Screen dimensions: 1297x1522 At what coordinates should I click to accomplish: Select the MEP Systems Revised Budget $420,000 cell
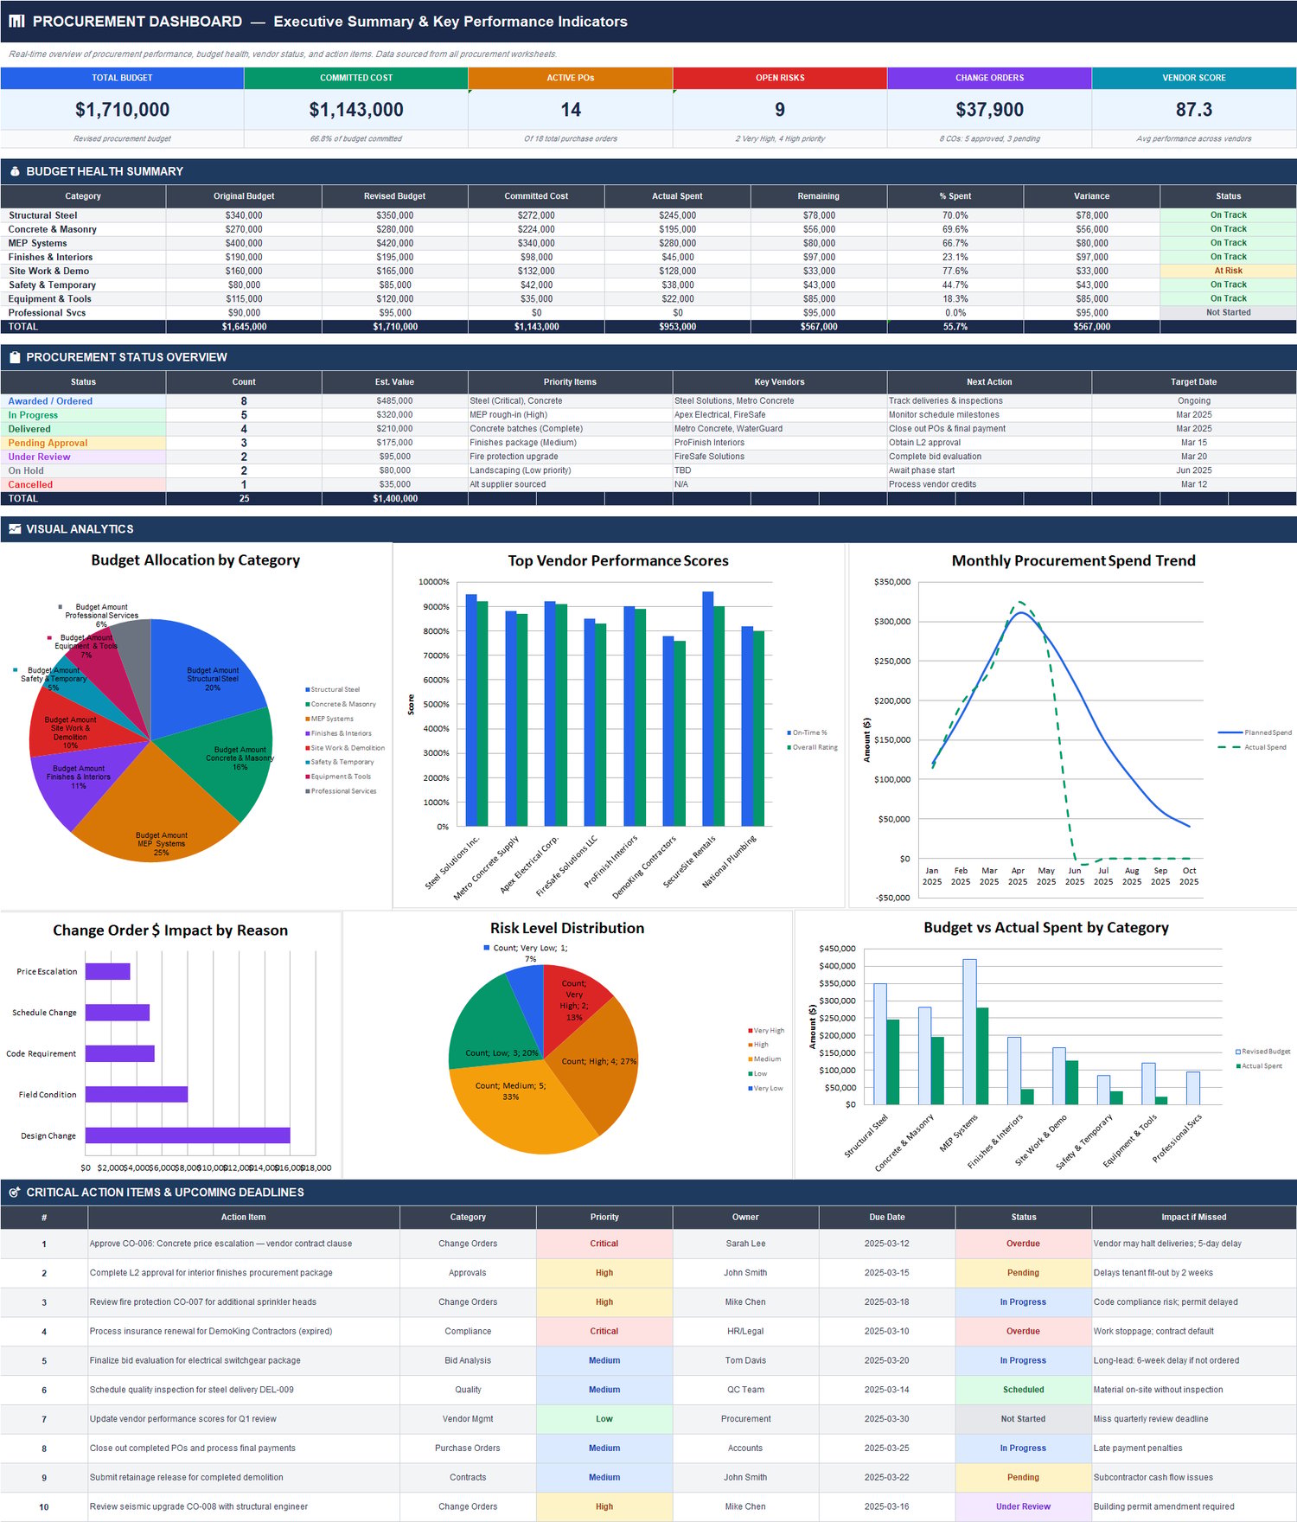(394, 243)
